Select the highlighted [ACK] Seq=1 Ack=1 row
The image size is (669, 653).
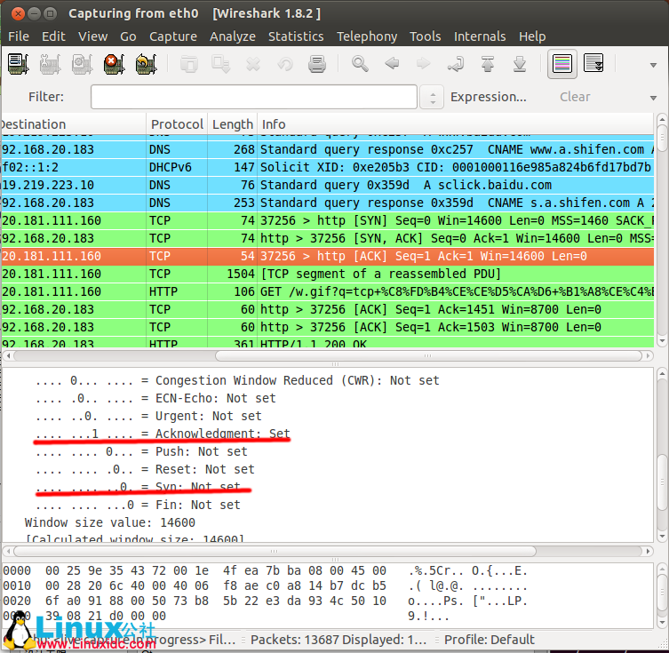tap(328, 257)
